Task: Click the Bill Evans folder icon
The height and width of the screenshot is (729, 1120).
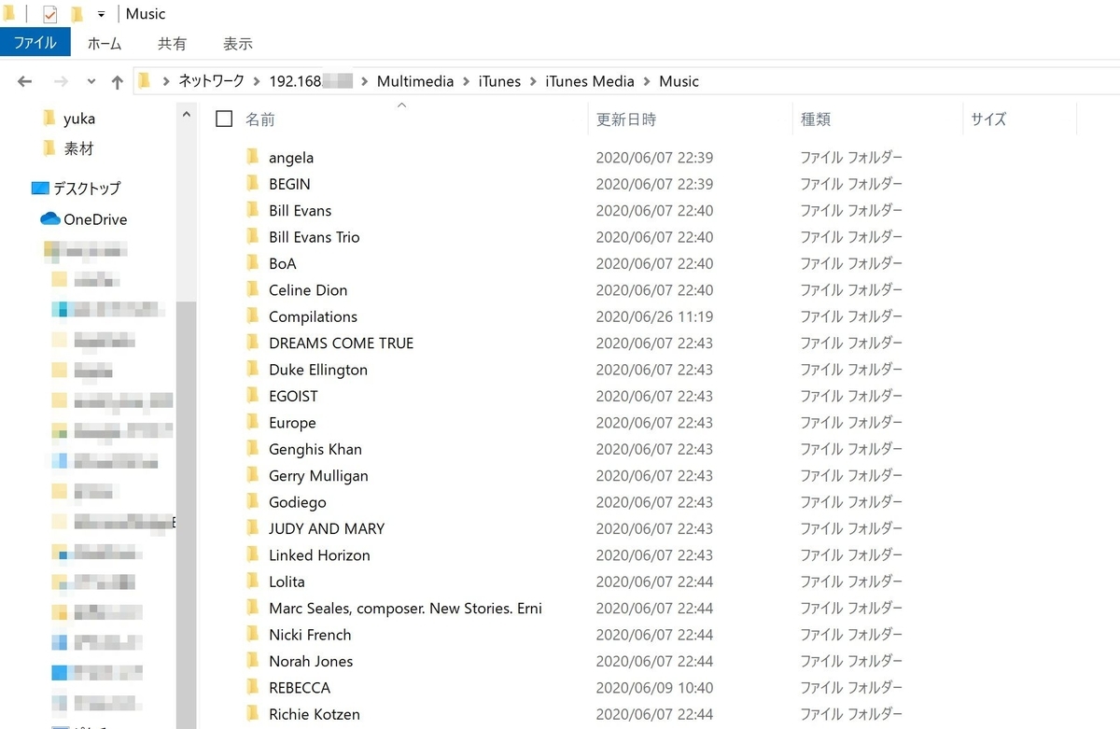Action: (252, 210)
